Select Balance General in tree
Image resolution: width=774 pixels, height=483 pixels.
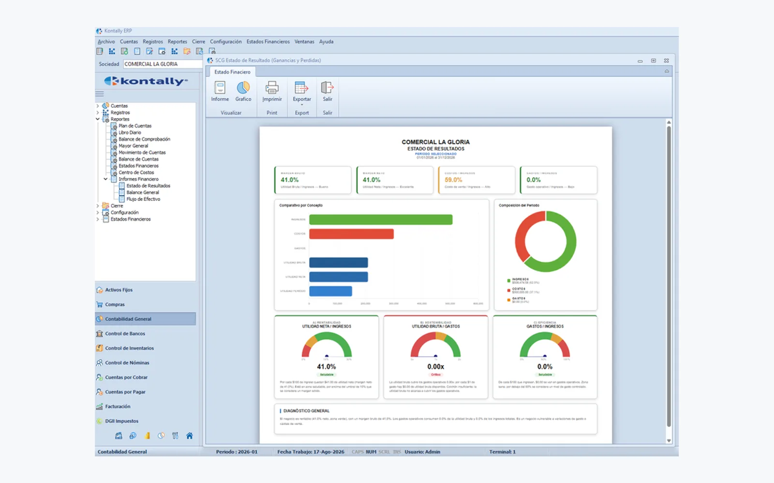pos(143,192)
